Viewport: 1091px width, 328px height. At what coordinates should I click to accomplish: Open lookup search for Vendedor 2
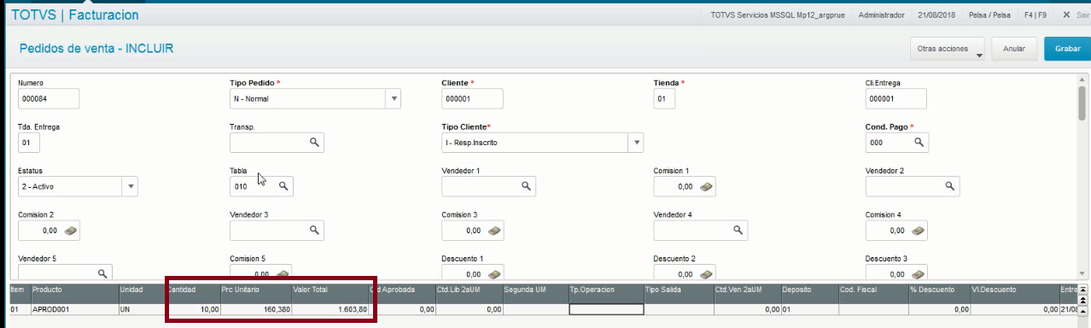point(950,185)
